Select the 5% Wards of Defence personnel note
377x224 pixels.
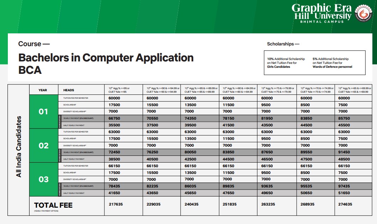pos(332,63)
